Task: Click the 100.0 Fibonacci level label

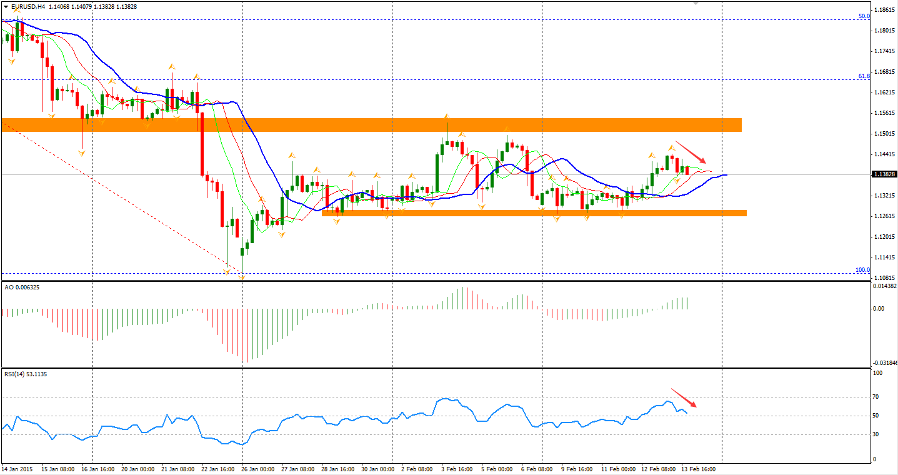Action: (862, 270)
